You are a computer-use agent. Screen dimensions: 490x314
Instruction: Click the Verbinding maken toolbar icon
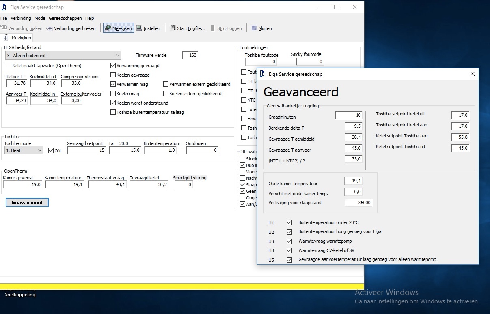coord(4,28)
